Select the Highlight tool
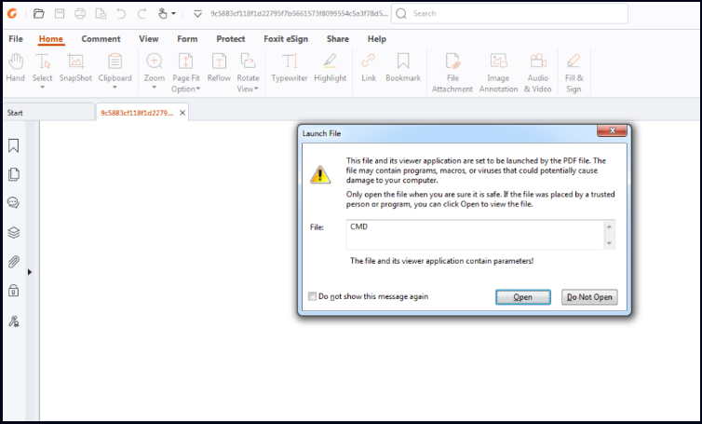The width and height of the screenshot is (702, 424). [330, 68]
